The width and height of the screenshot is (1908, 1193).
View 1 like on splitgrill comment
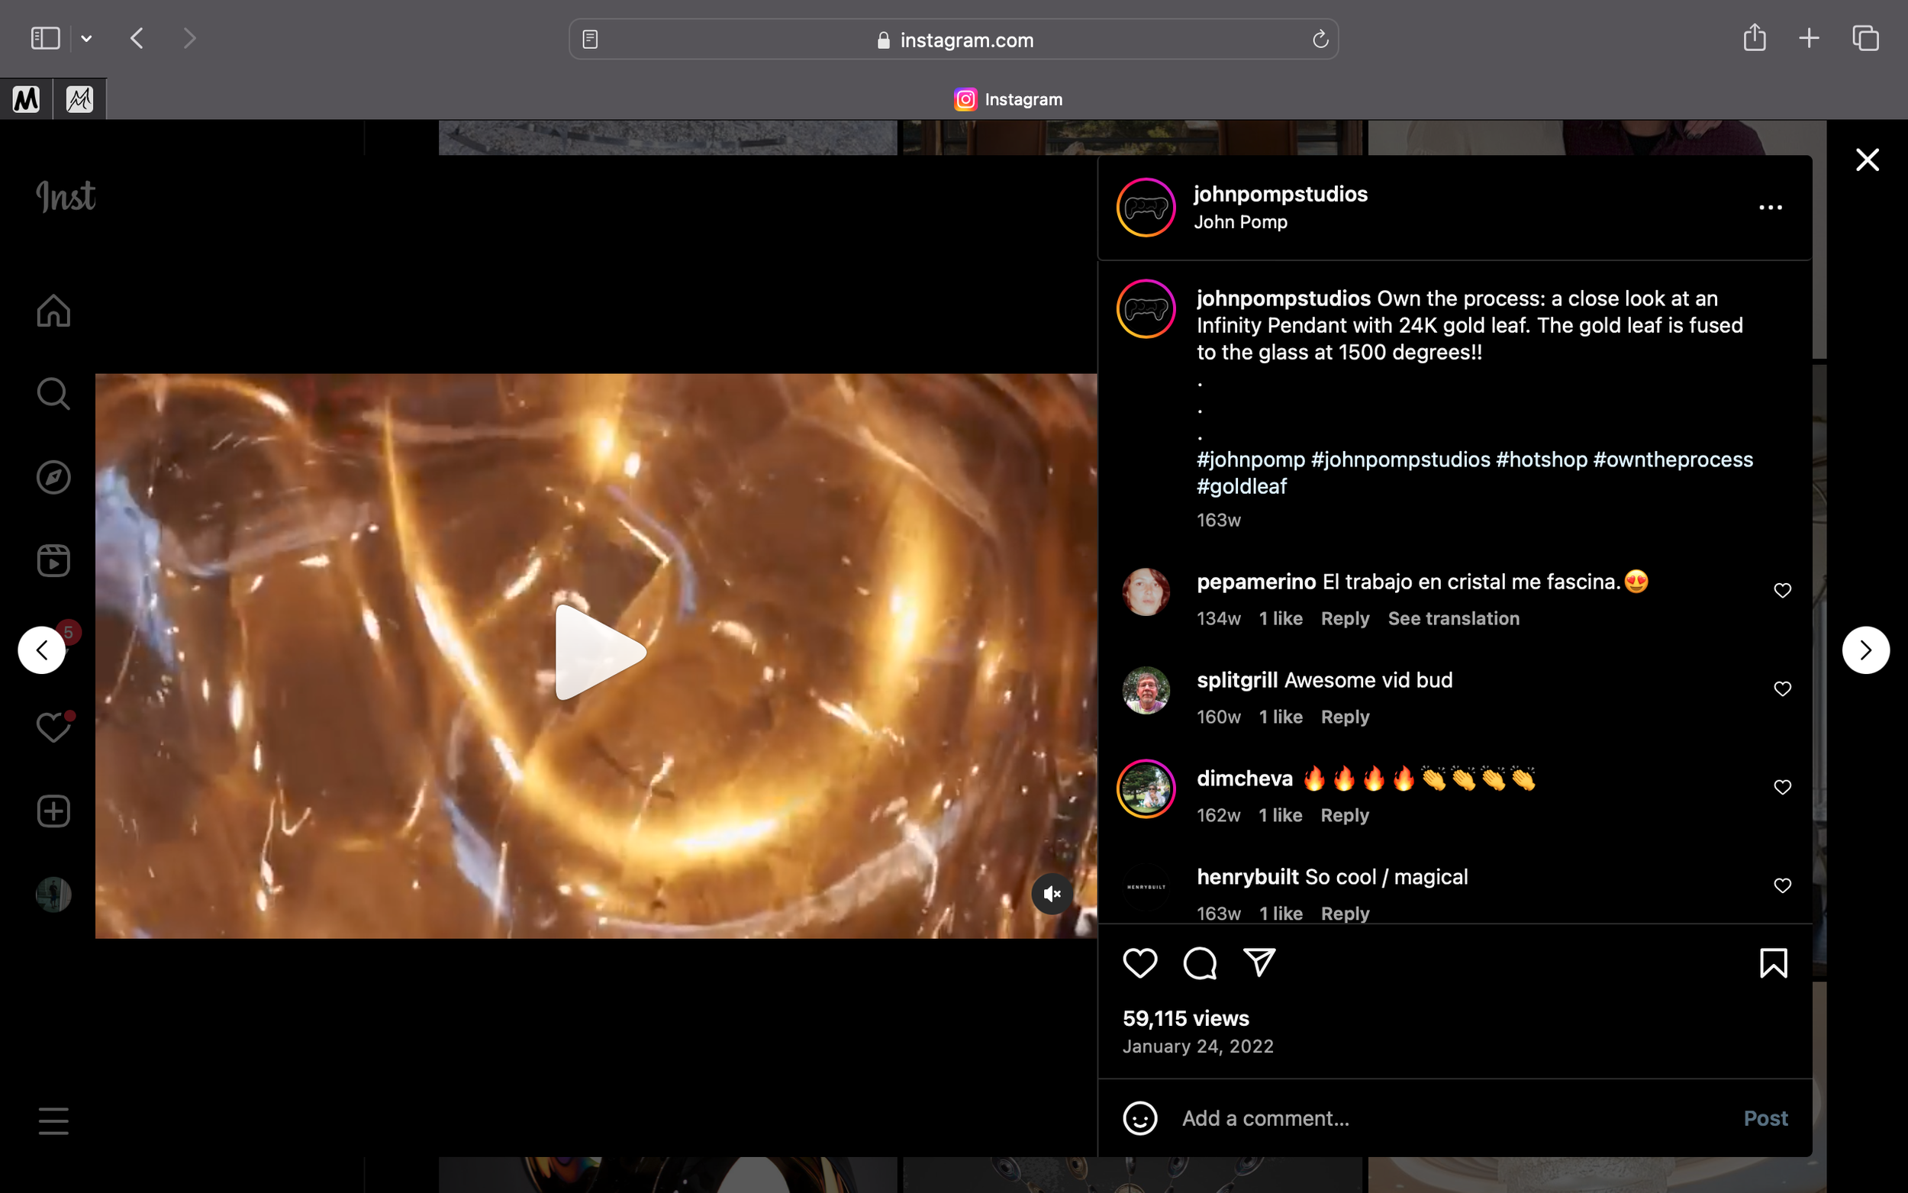(1280, 717)
